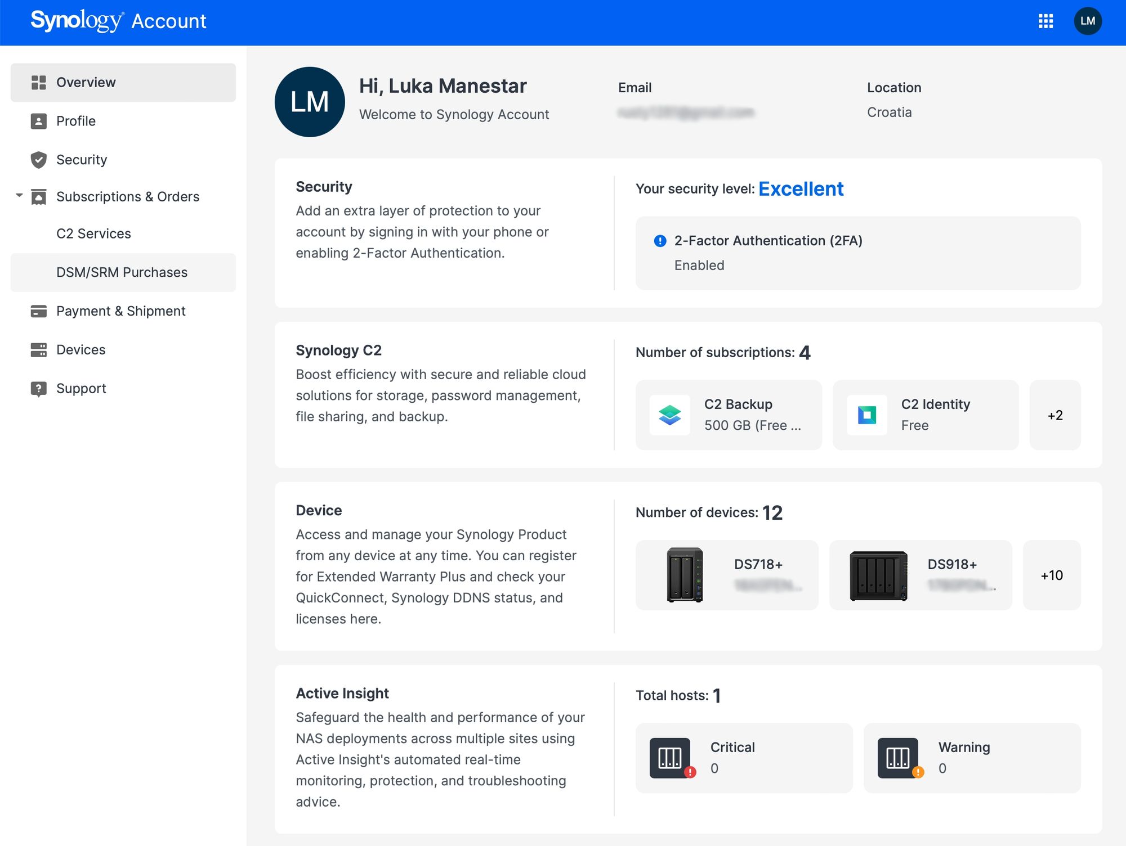Click the Security shield icon in sidebar
This screenshot has width=1126, height=846.
pyautogui.click(x=38, y=160)
